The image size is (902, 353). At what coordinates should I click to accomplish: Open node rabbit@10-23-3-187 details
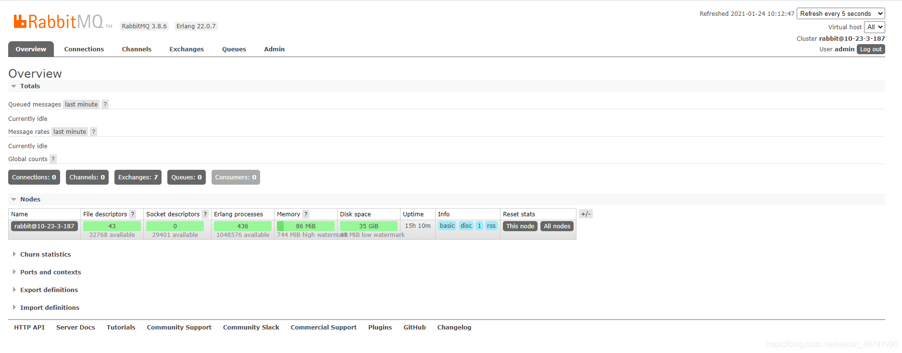pyautogui.click(x=44, y=226)
